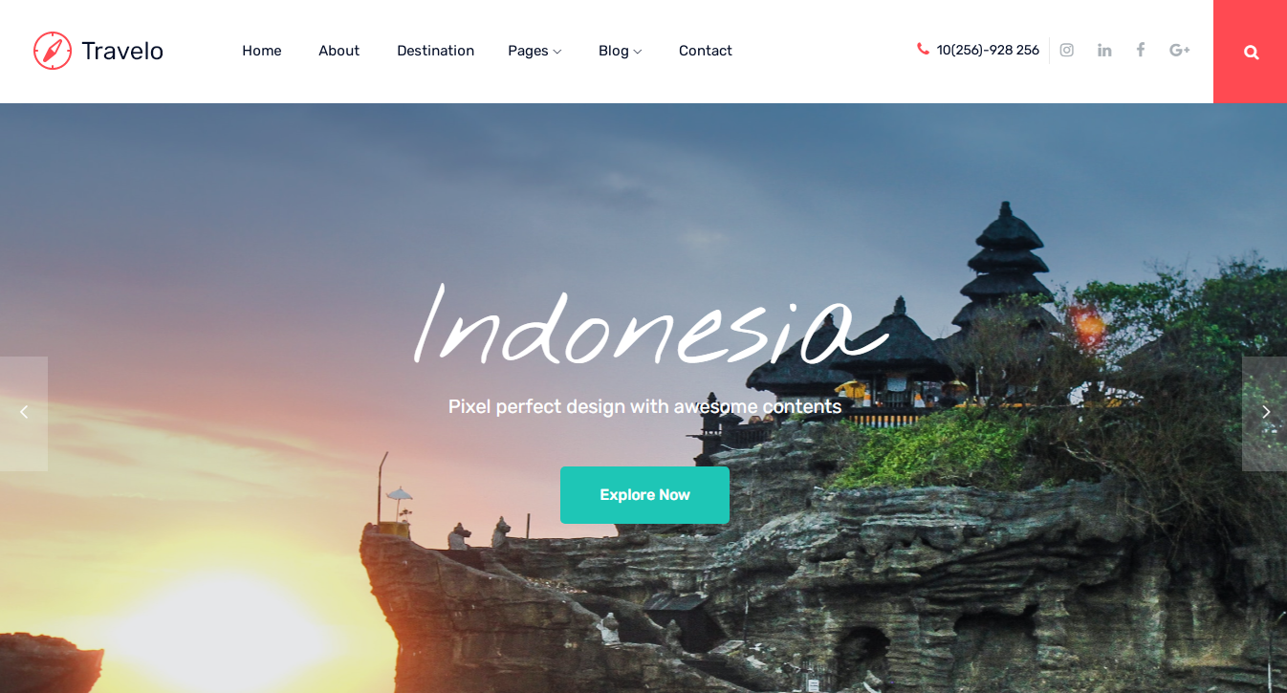
Task: Open the Contact menu item
Action: pyautogui.click(x=706, y=51)
